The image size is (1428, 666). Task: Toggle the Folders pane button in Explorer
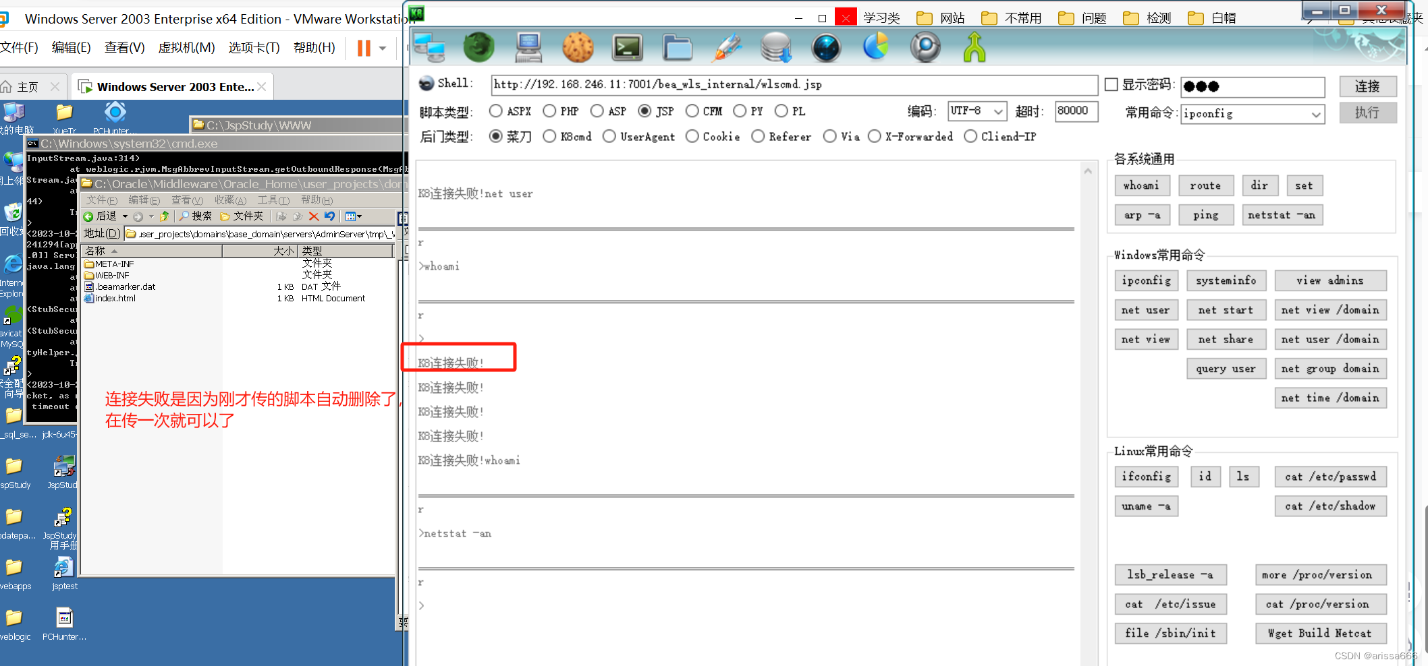[242, 216]
